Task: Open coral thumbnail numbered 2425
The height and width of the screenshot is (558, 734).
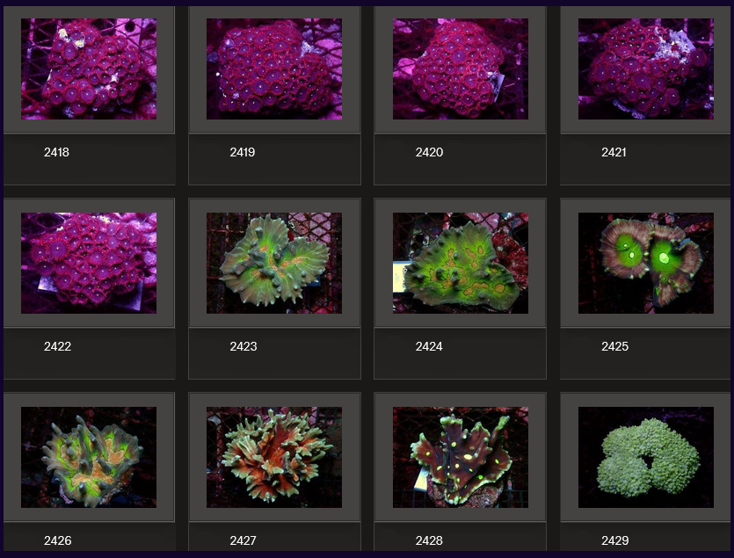Action: coord(646,263)
